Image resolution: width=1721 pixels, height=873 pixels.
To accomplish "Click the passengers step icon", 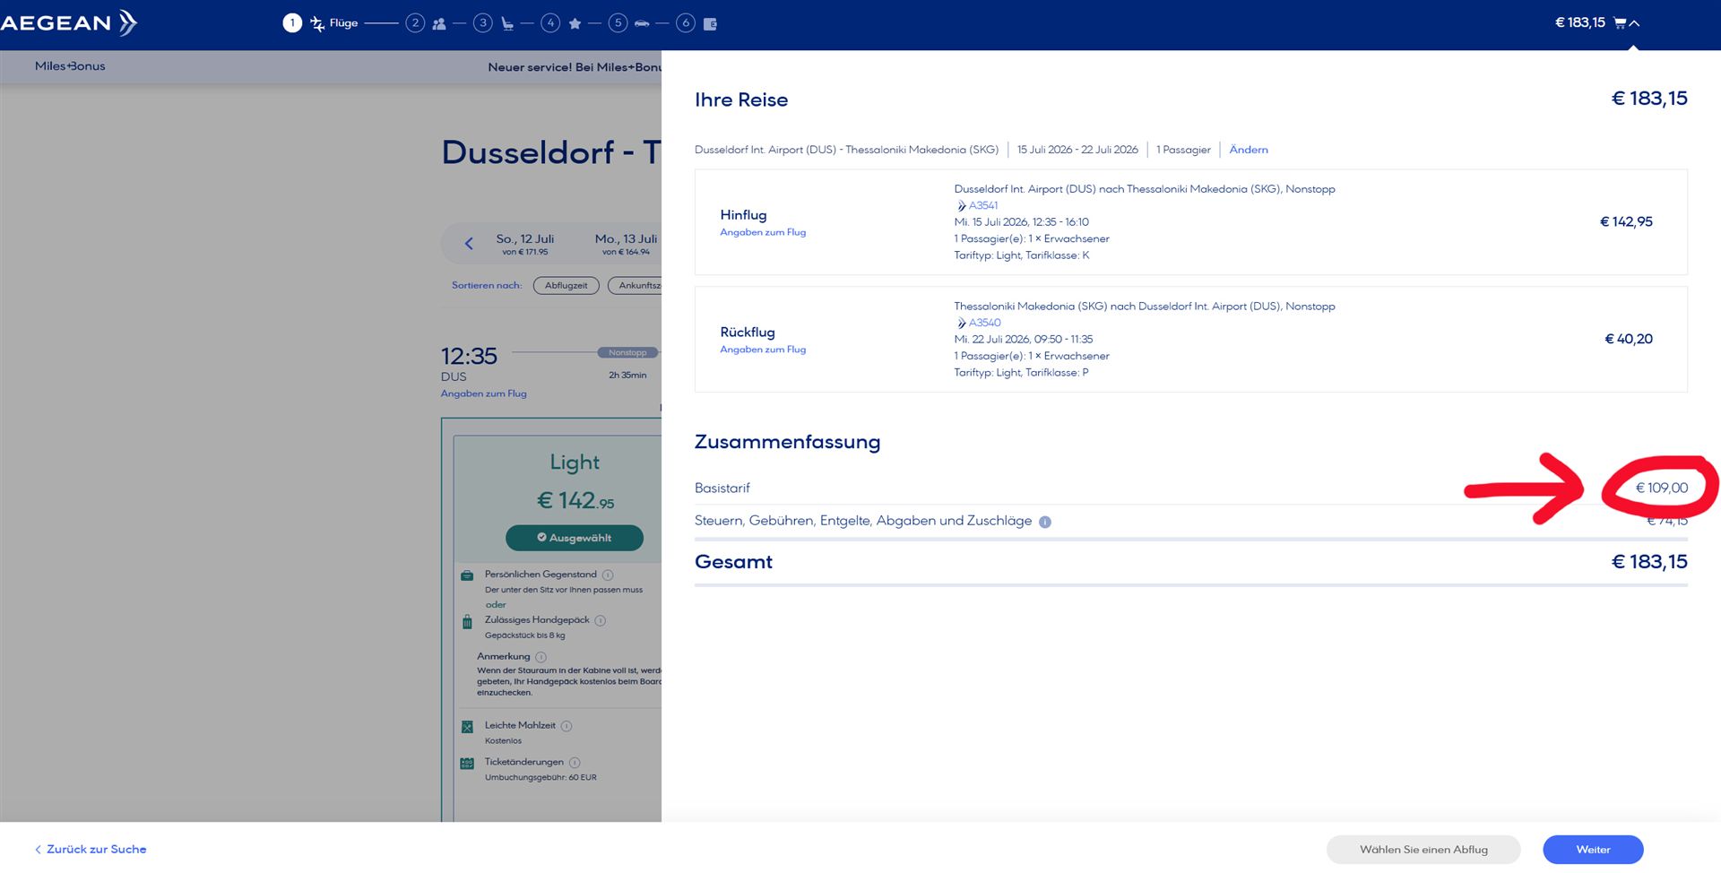I will point(438,24).
